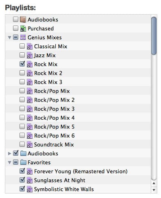Screen dimensions: 161x198
Task: Click the Rock Mix 2 playlist icon
Action: (29, 73)
